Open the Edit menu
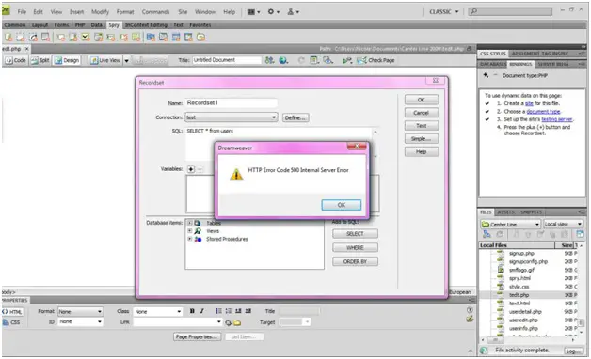Viewport: 591px width, 359px height. pos(38,12)
